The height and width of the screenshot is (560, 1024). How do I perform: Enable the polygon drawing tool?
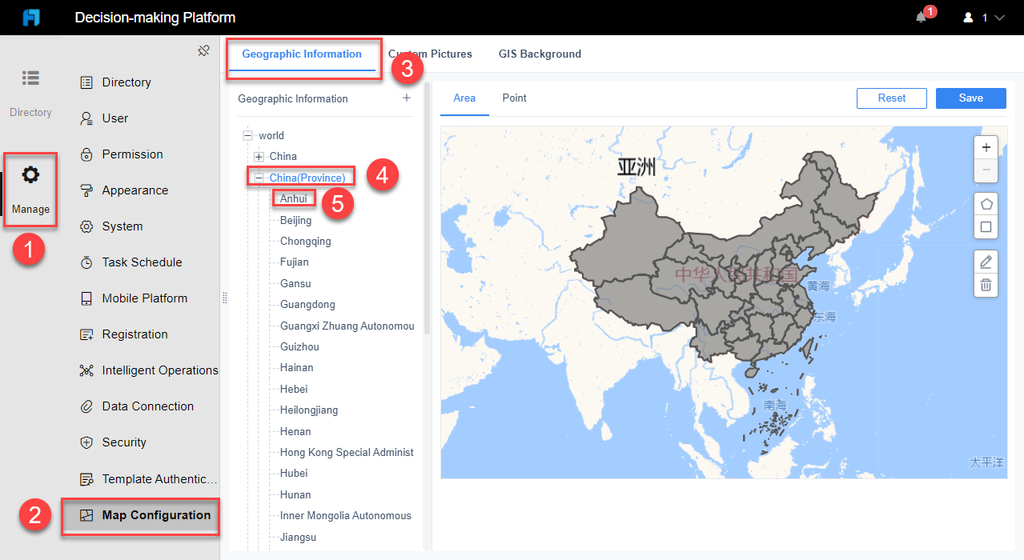coord(986,203)
